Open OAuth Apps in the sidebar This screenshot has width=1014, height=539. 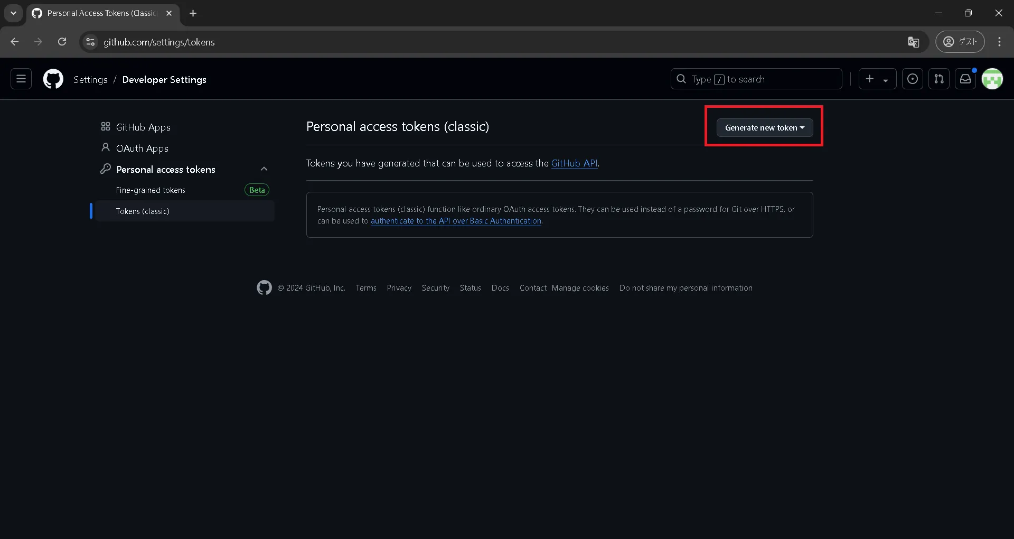[142, 148]
